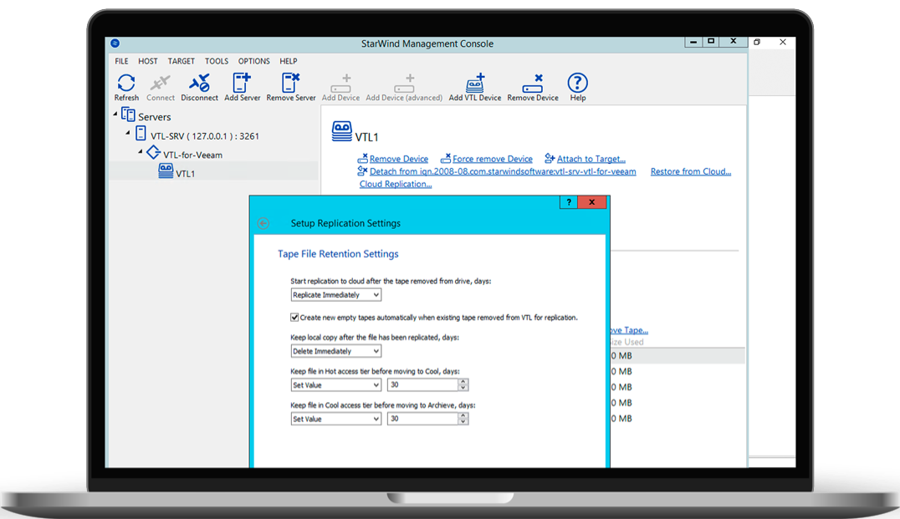900x519 pixels.
Task: Collapse the VTL-for-Veeam node
Action: click(x=141, y=152)
